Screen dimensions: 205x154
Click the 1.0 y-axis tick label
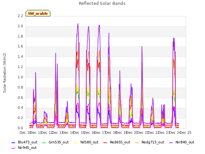coord(20,77)
